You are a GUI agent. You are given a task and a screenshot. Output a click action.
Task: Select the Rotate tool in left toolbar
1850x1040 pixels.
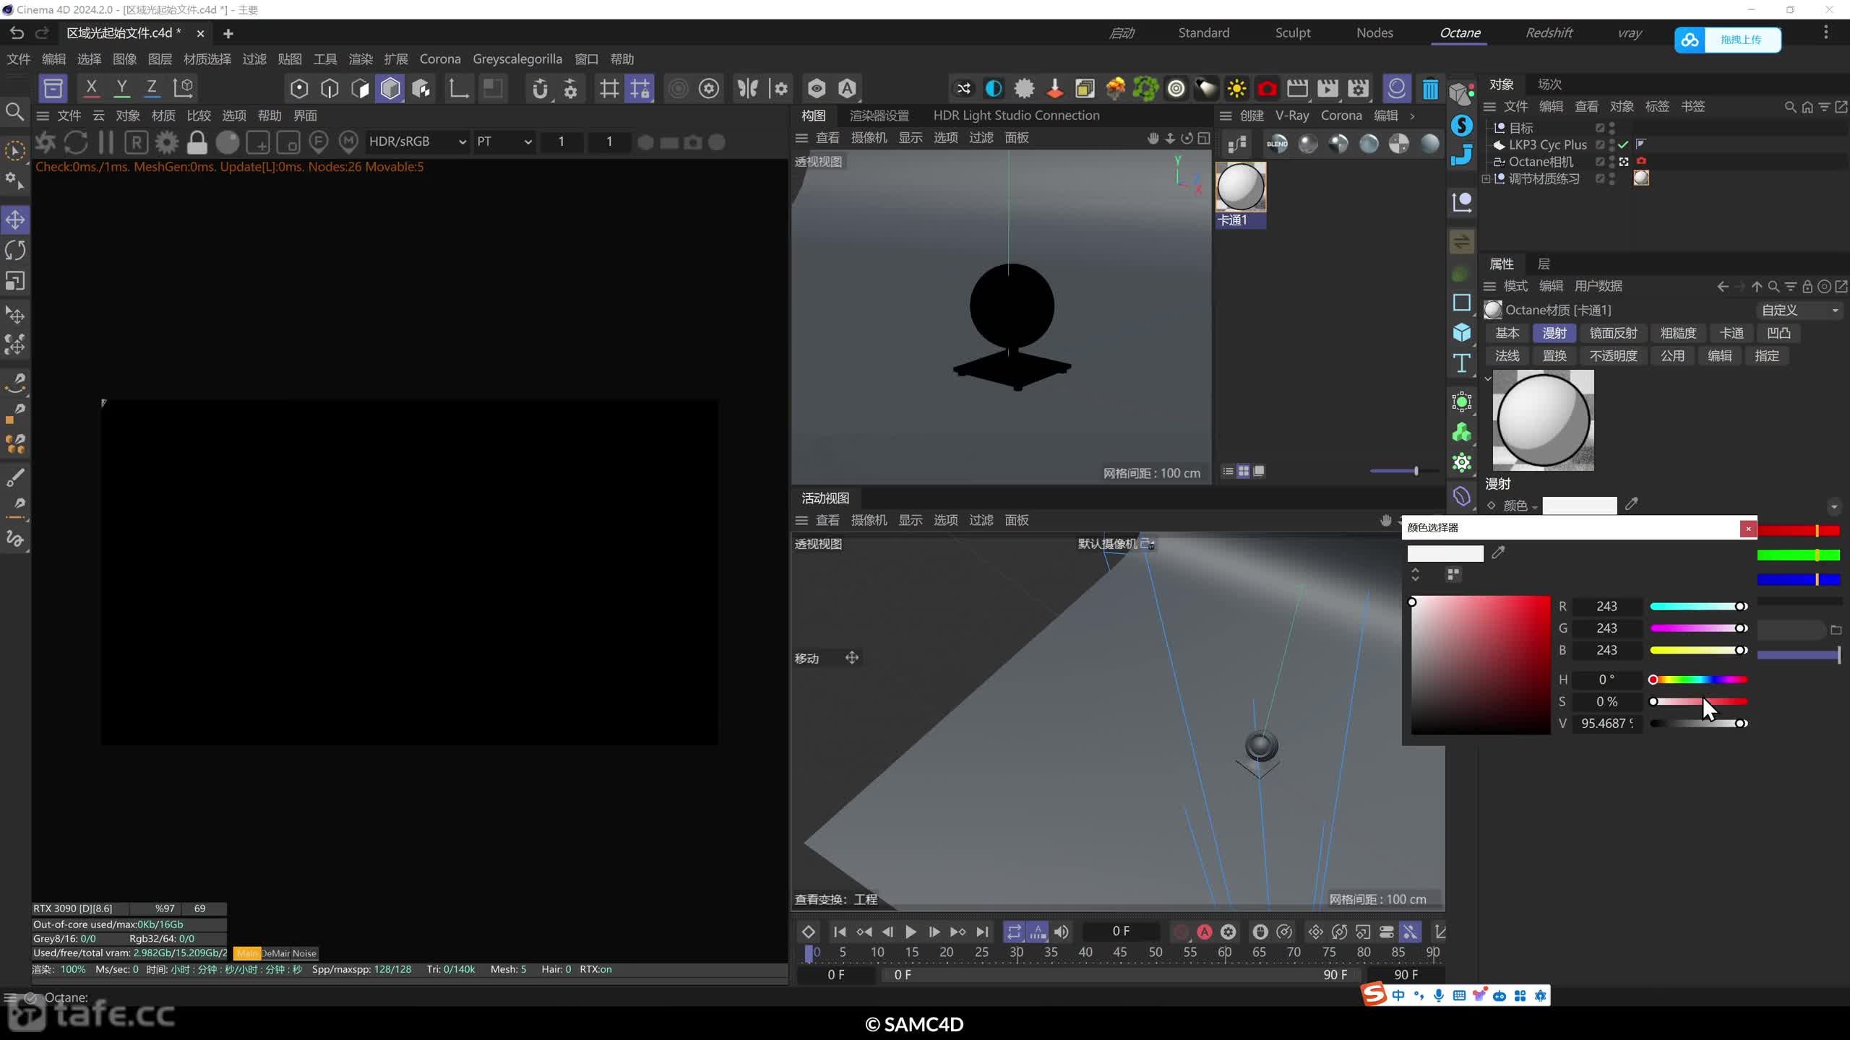click(15, 250)
